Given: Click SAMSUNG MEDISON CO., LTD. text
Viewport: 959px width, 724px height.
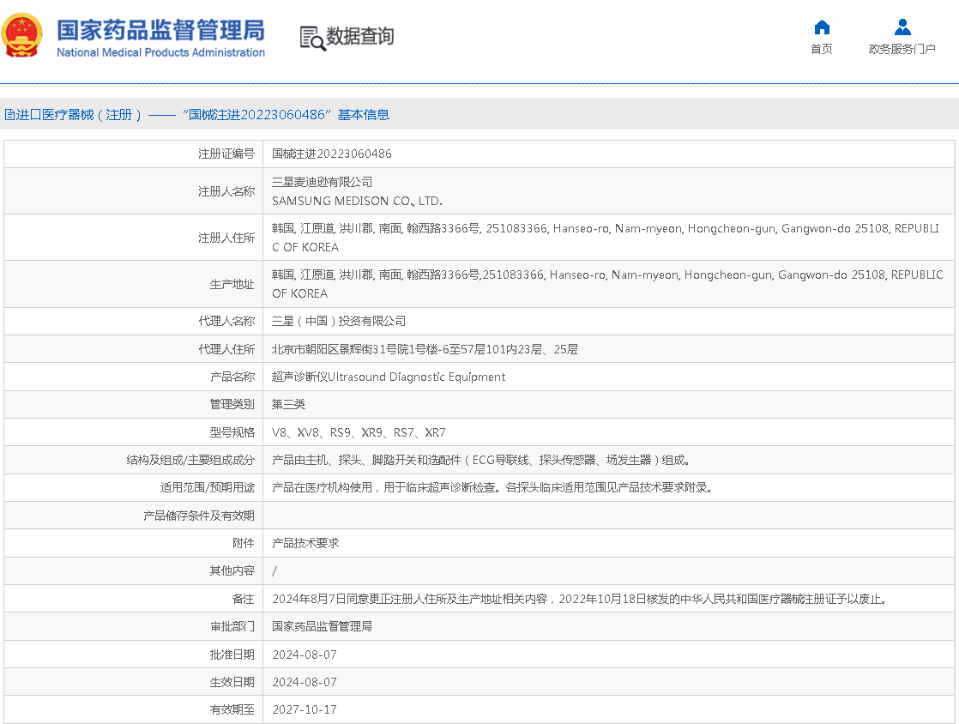Looking at the screenshot, I should 357,202.
